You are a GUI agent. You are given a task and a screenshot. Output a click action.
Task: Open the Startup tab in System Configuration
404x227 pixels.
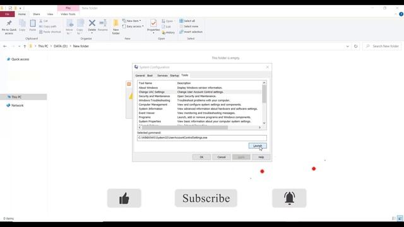coord(174,76)
